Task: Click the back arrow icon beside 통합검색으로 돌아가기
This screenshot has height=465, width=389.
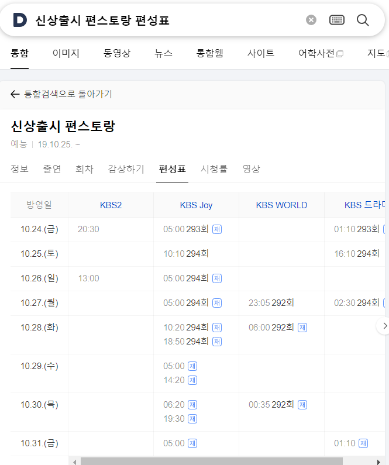Action: (15, 94)
